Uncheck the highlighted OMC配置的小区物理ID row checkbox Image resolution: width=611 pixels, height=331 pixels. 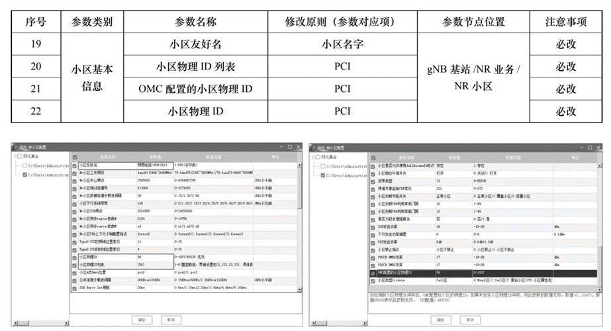pos(373,273)
